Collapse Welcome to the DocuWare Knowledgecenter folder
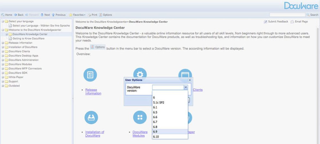Viewport: 320px width, 144px height. pyautogui.click(x=3, y=30)
